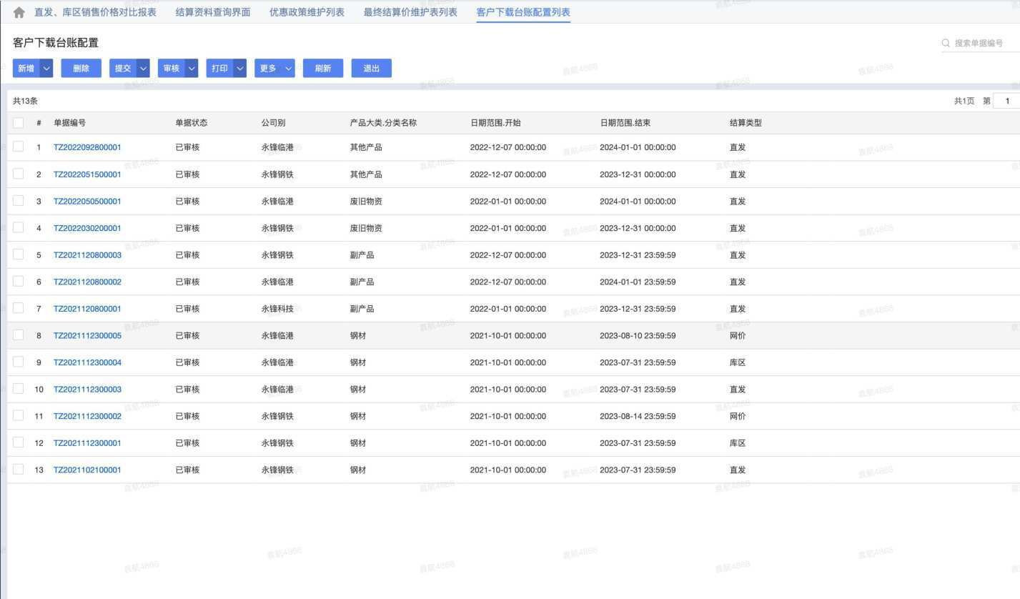Open document link TZ2021112300004
This screenshot has width=1020, height=599.
[87, 362]
